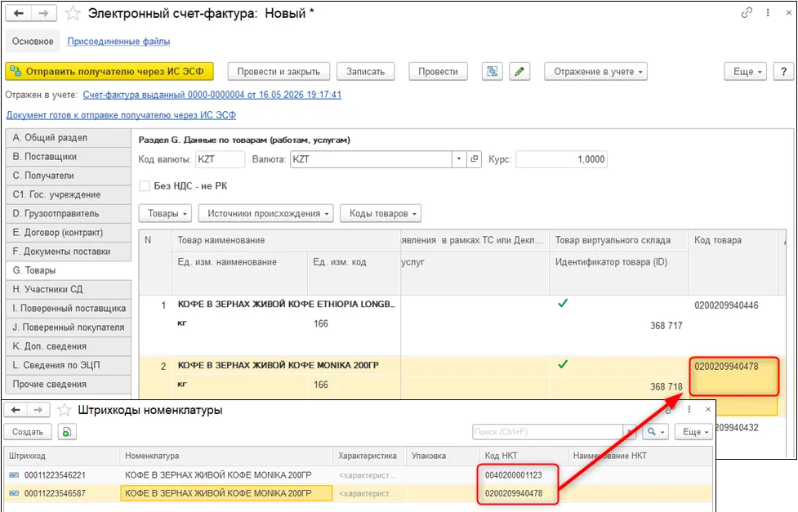Expand the Валюта dropdown arrow

click(x=459, y=159)
